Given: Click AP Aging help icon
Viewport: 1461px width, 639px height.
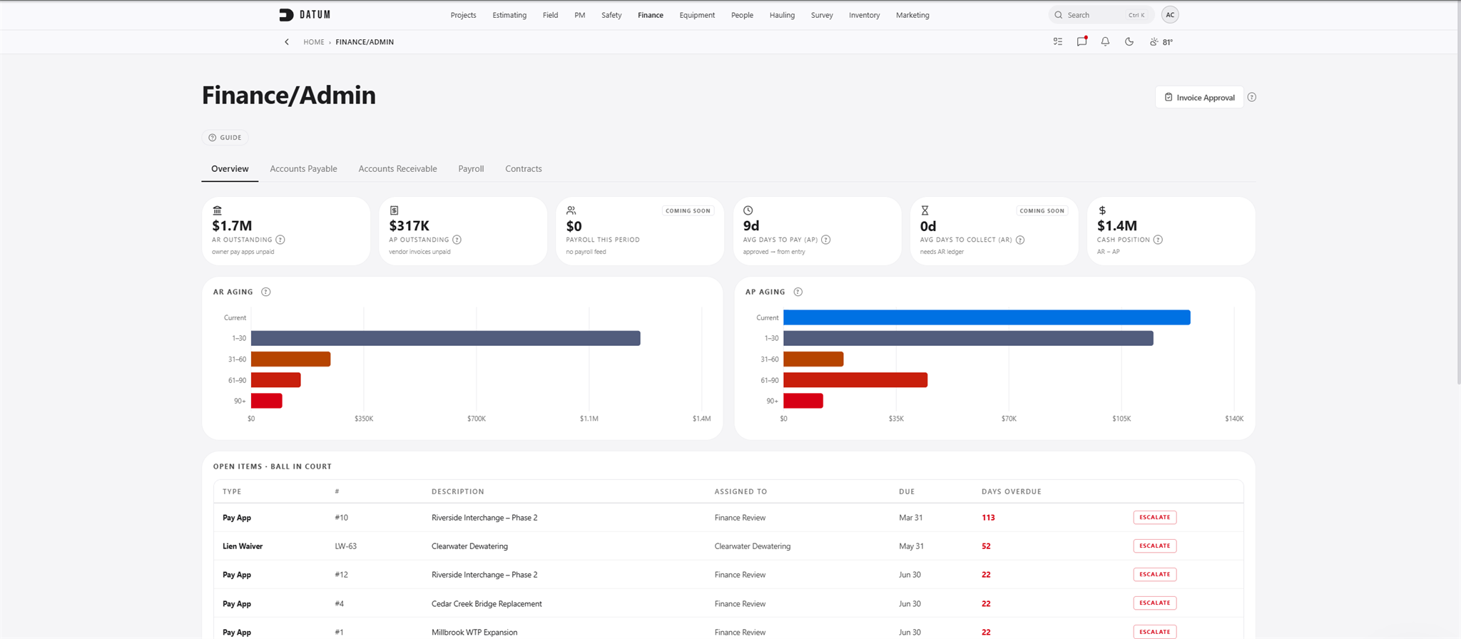Looking at the screenshot, I should (x=798, y=292).
